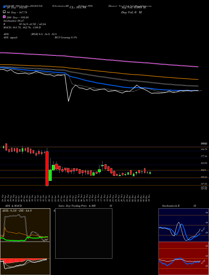Click the tall green recovery candlestick
This screenshot has width=209, height=275.
click(50, 175)
